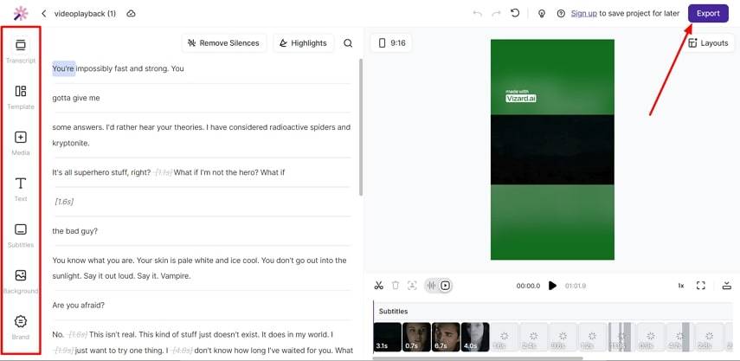Image resolution: width=740 pixels, height=361 pixels.
Task: Click "It's all superhero stuff, right?" text
Action: click(101, 172)
